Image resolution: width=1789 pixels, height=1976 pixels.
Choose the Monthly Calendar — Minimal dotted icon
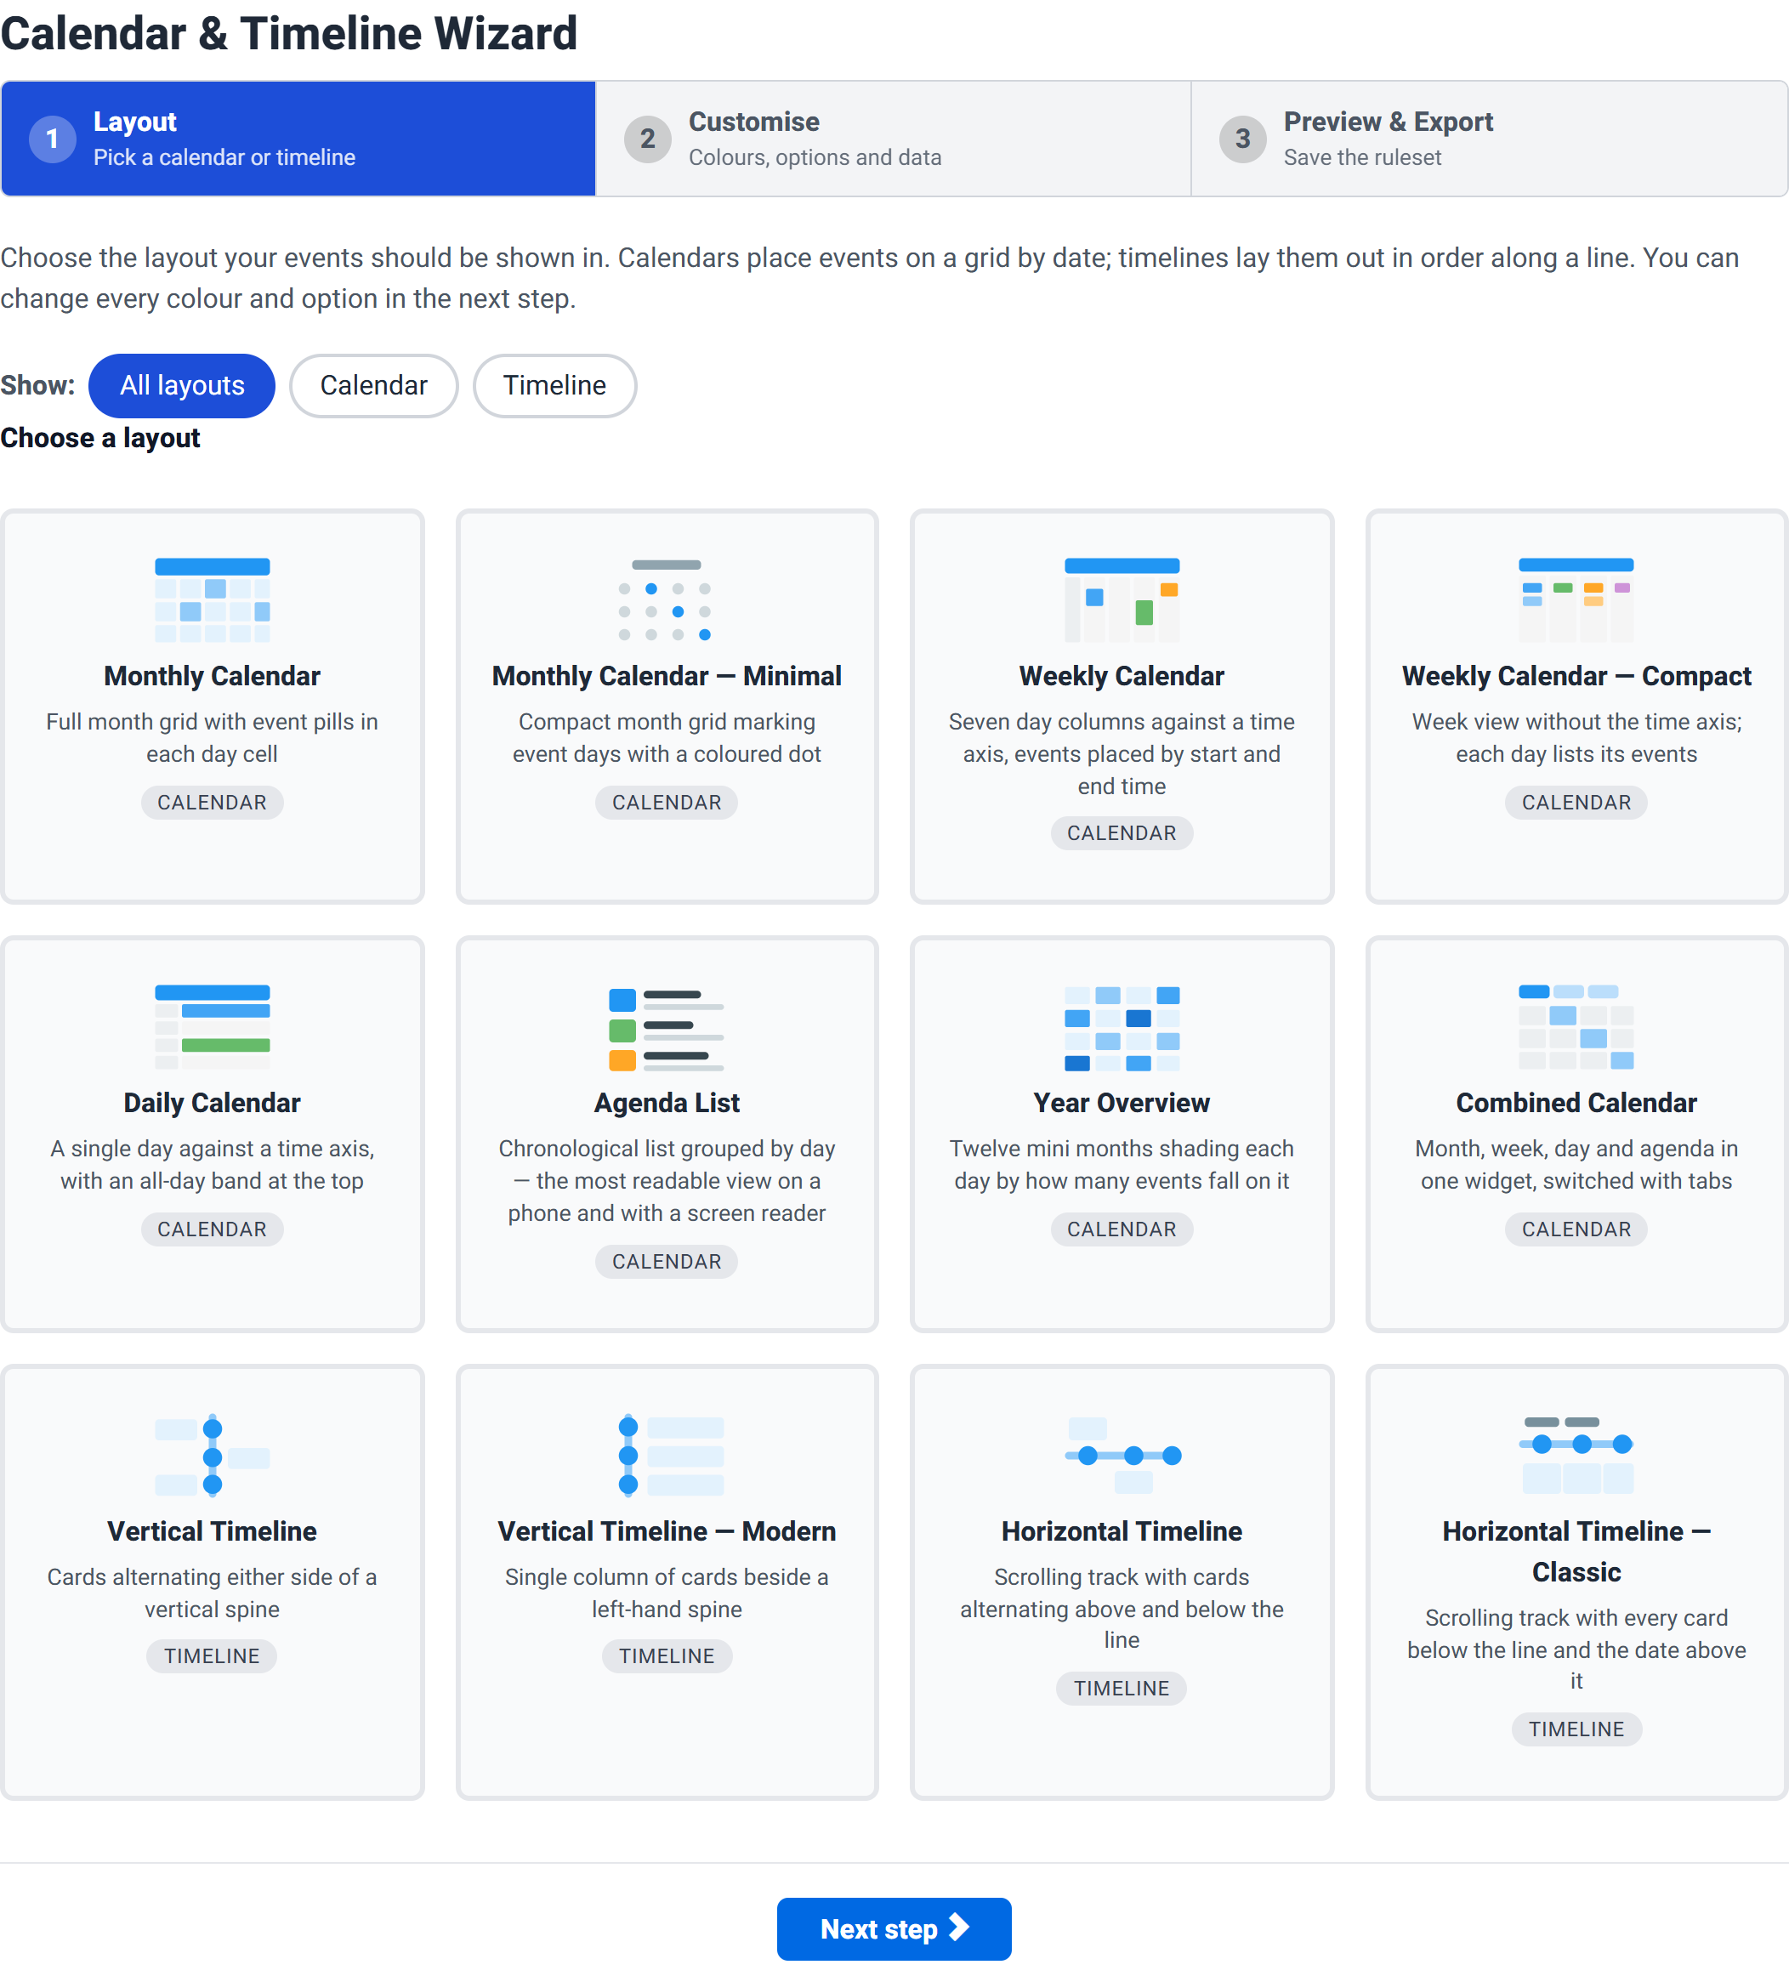pos(667,600)
